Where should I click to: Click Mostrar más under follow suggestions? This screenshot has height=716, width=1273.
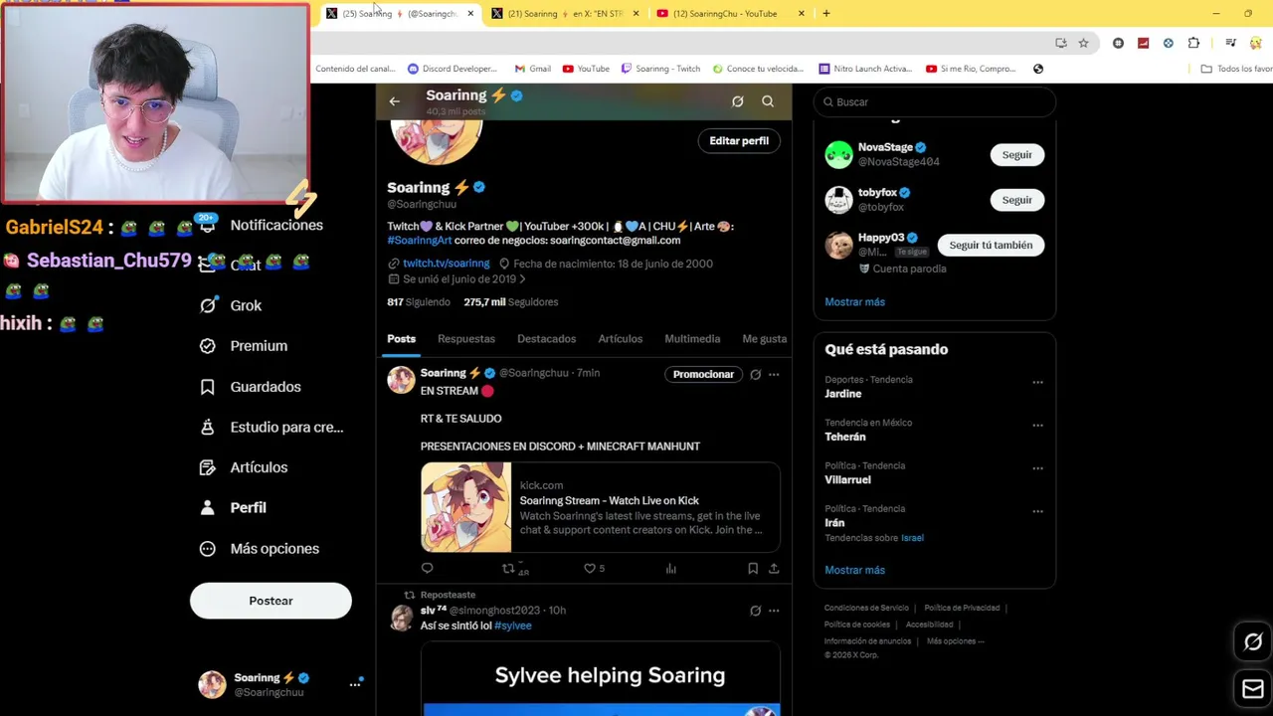coord(854,302)
